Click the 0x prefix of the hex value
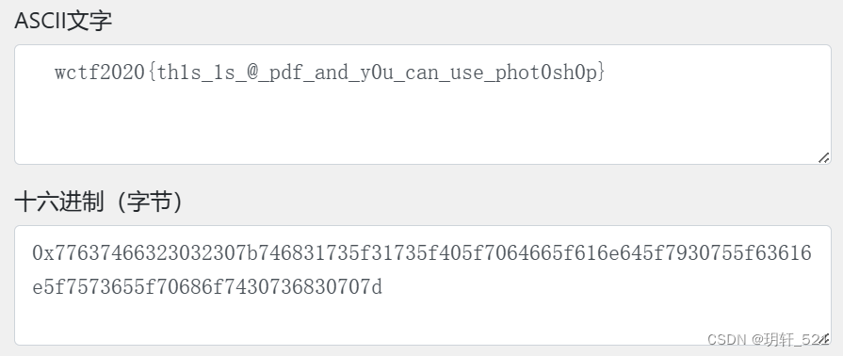 43,252
